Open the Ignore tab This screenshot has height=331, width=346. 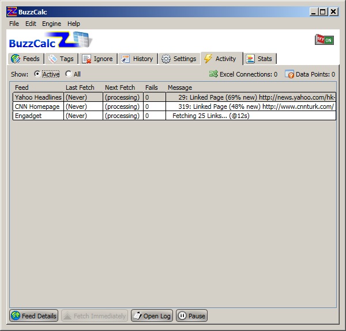[x=97, y=59]
